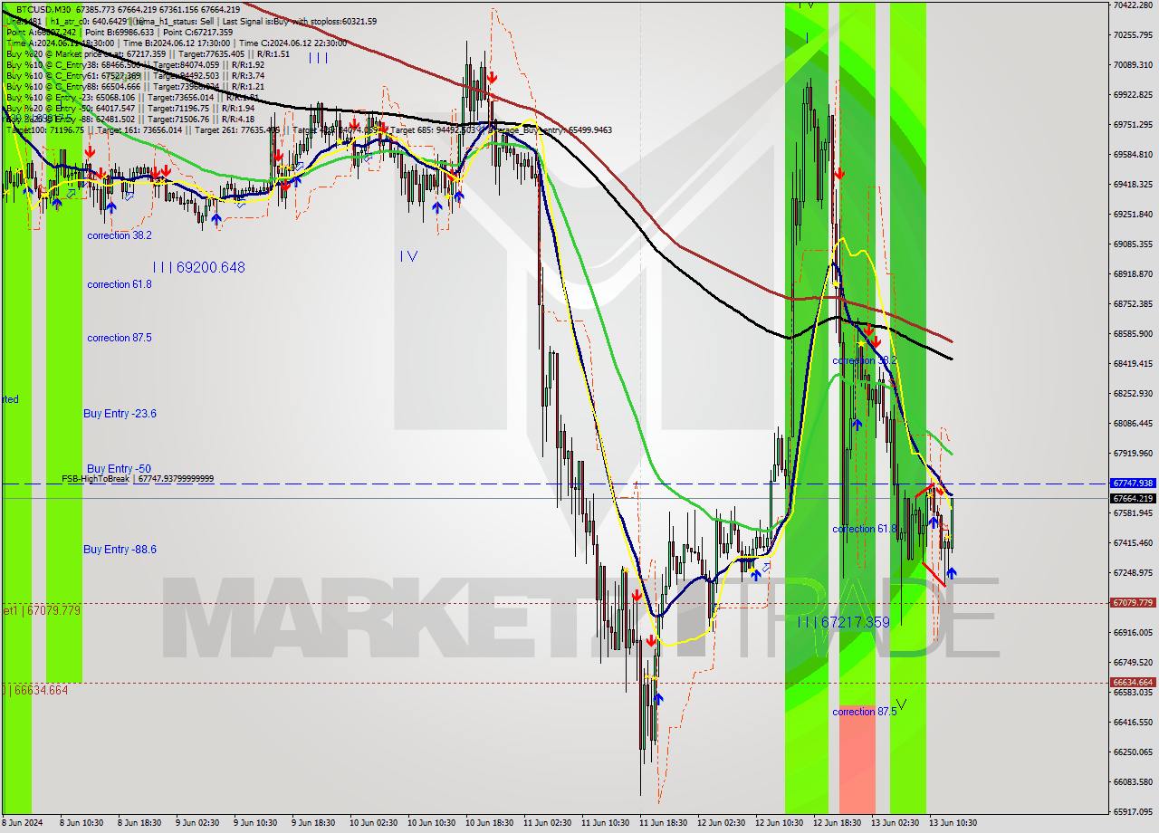Image resolution: width=1159 pixels, height=833 pixels.
Task: Click the '12 Jun 02:30' time axis label
Action: pyautogui.click(x=722, y=823)
